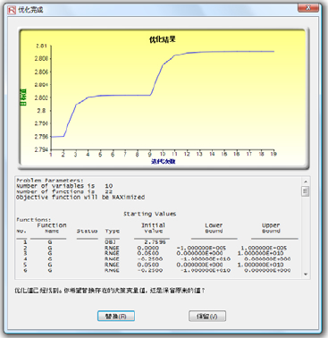
Task: Click the 迭代次数 x-axis label
Action: [164, 162]
